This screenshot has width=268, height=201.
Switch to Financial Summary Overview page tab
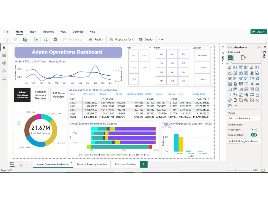92,165
